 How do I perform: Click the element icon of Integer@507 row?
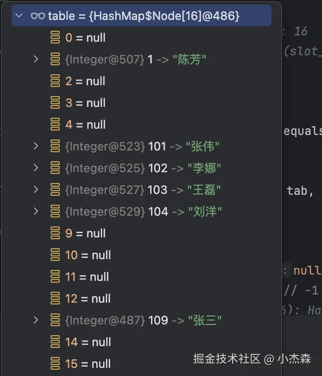coord(55,59)
